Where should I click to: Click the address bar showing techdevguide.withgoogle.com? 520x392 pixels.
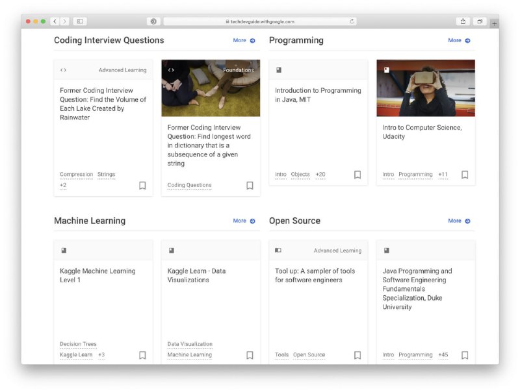(x=260, y=21)
